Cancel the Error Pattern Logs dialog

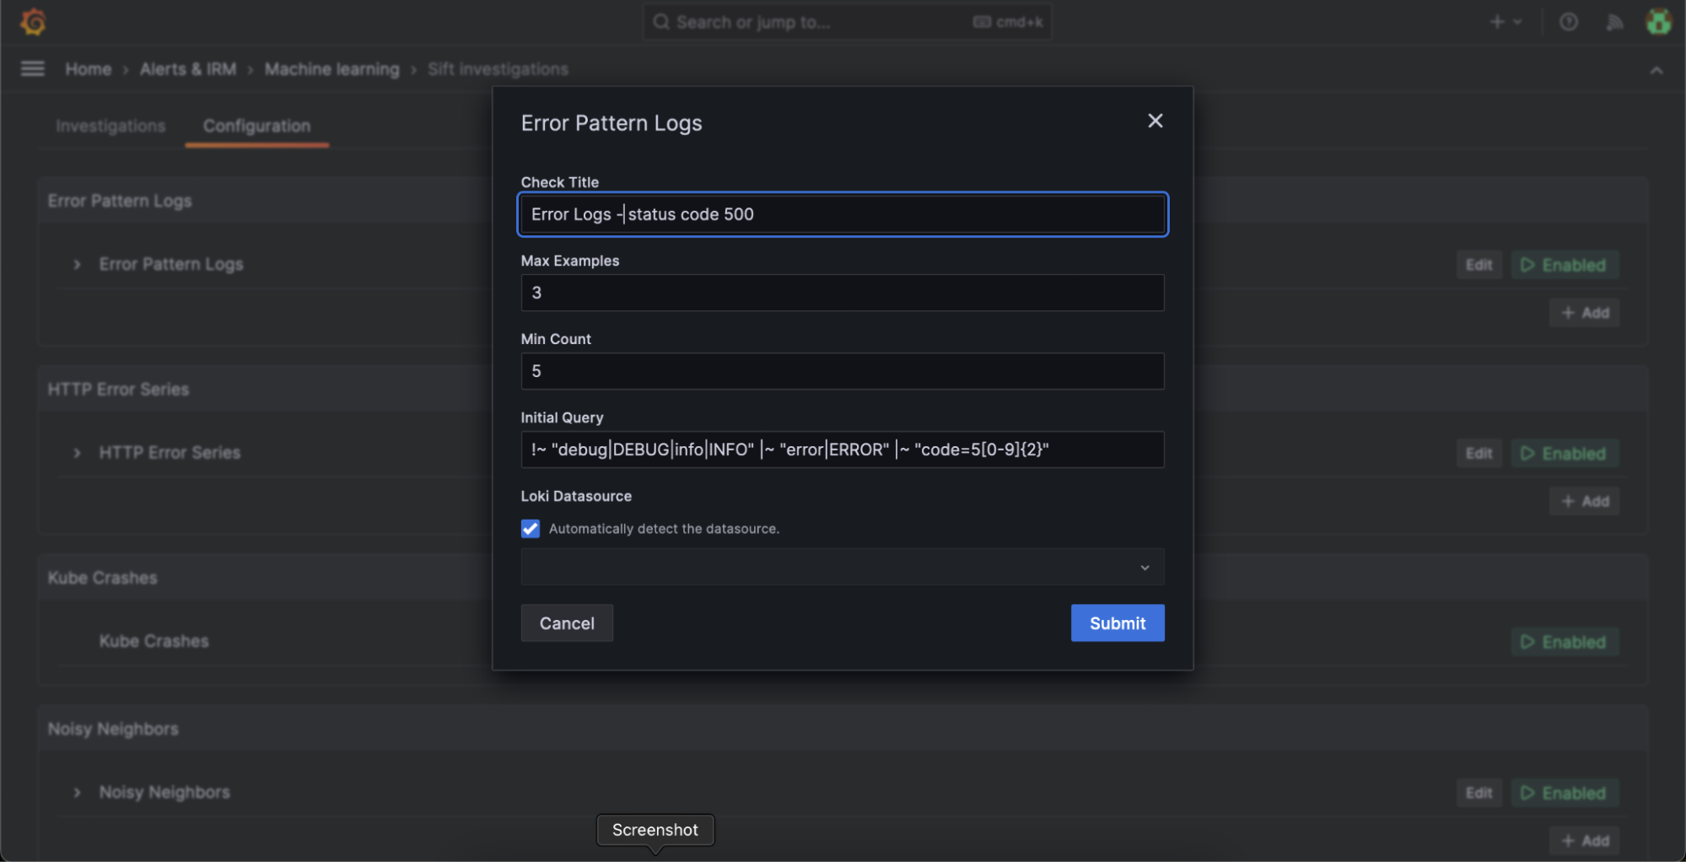point(566,622)
